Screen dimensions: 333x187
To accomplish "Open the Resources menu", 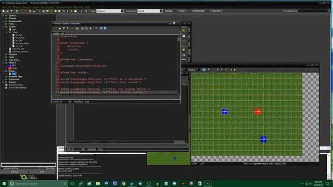I will 27,7.
